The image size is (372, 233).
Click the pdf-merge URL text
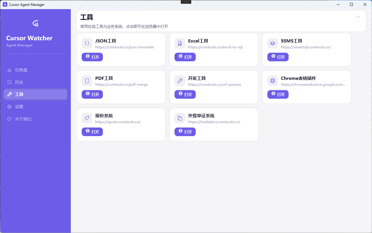click(121, 85)
